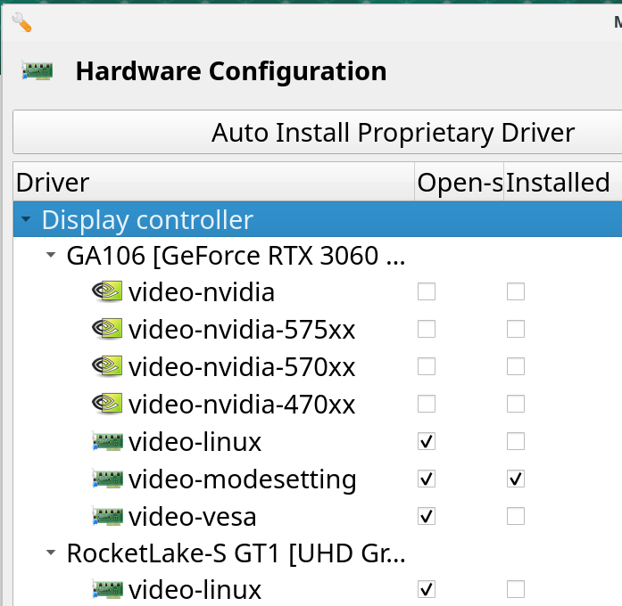This screenshot has width=622, height=606.
Task: Click the Nvidia icon beside video-nvidia-575xx
Action: pos(107,329)
